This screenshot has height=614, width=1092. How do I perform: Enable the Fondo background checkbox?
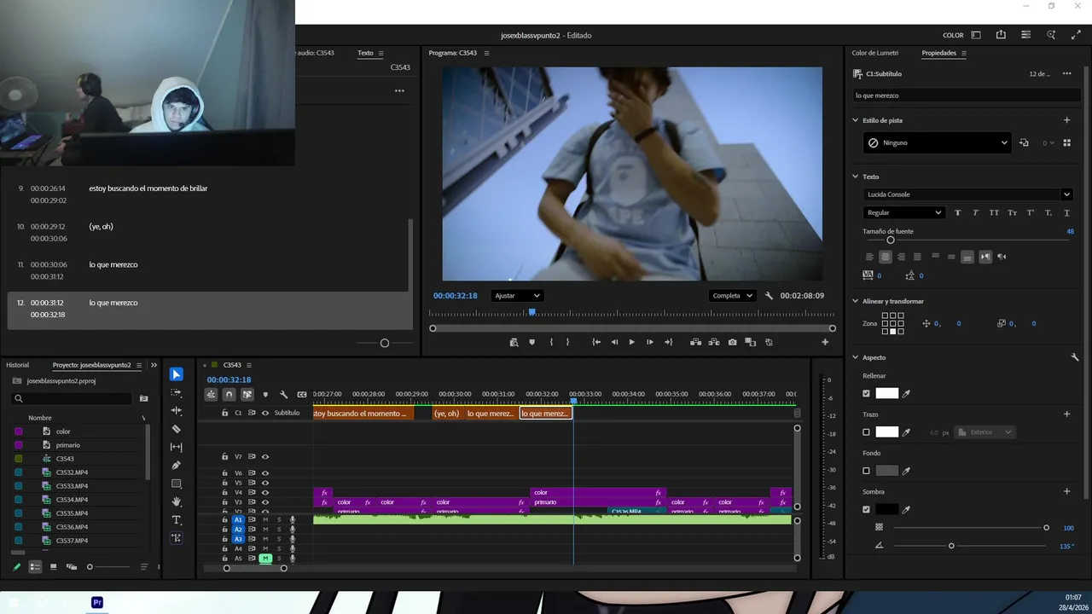[866, 471]
